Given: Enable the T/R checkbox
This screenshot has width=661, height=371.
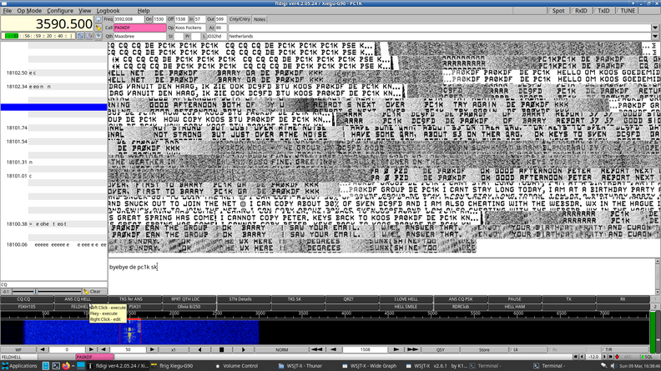Looking at the screenshot, I should click(608, 349).
